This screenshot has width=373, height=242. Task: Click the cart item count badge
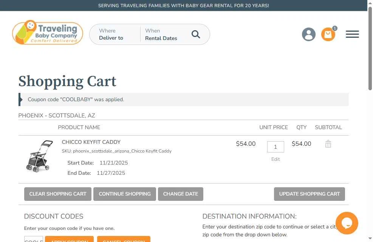click(335, 28)
